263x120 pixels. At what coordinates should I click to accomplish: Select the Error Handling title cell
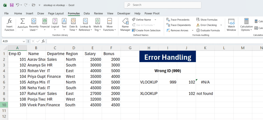167,56
